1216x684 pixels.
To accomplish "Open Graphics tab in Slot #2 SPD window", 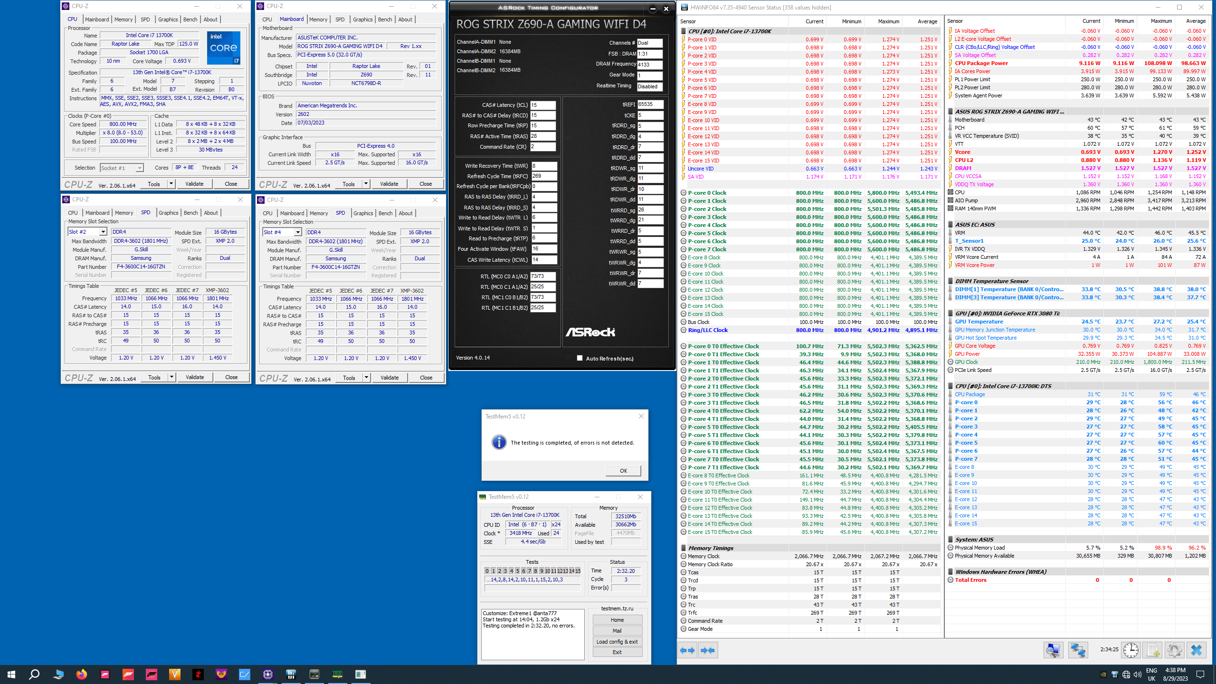I will tap(169, 213).
